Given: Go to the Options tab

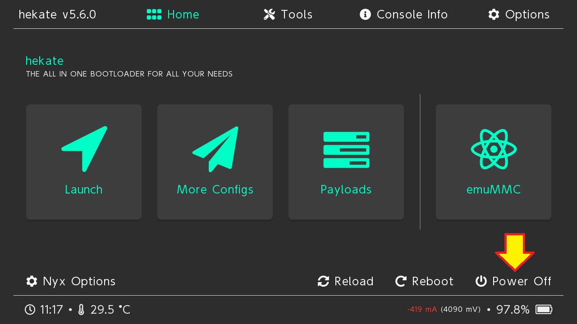Looking at the screenshot, I should click(519, 14).
